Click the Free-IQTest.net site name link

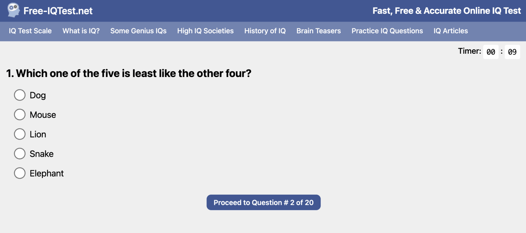click(58, 11)
